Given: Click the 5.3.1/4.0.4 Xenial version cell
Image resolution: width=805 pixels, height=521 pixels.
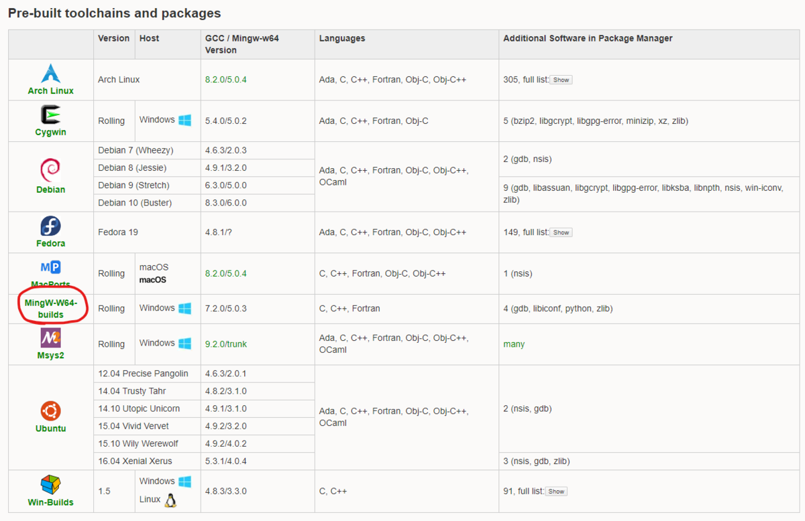Looking at the screenshot, I should pos(258,461).
